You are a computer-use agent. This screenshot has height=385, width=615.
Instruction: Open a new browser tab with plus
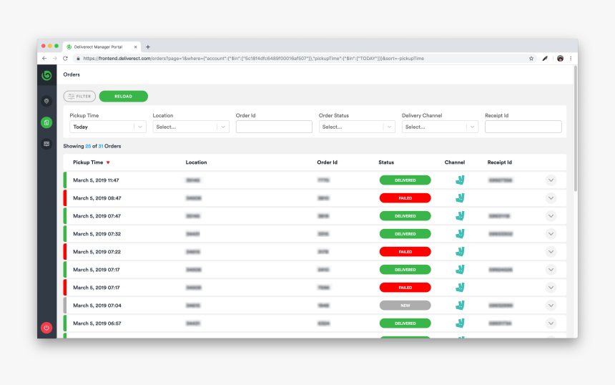point(148,47)
